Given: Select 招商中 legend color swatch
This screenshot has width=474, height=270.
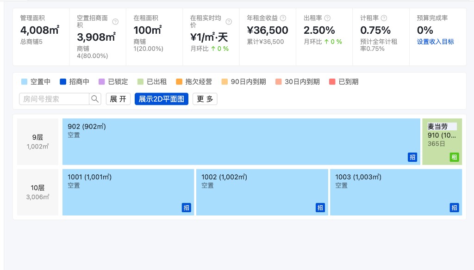Looking at the screenshot, I should pos(63,81).
